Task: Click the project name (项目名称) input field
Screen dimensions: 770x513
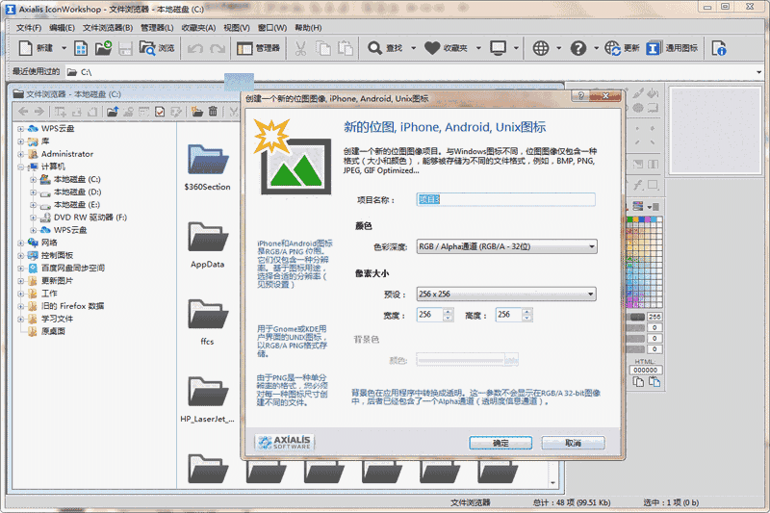Action: click(506, 199)
